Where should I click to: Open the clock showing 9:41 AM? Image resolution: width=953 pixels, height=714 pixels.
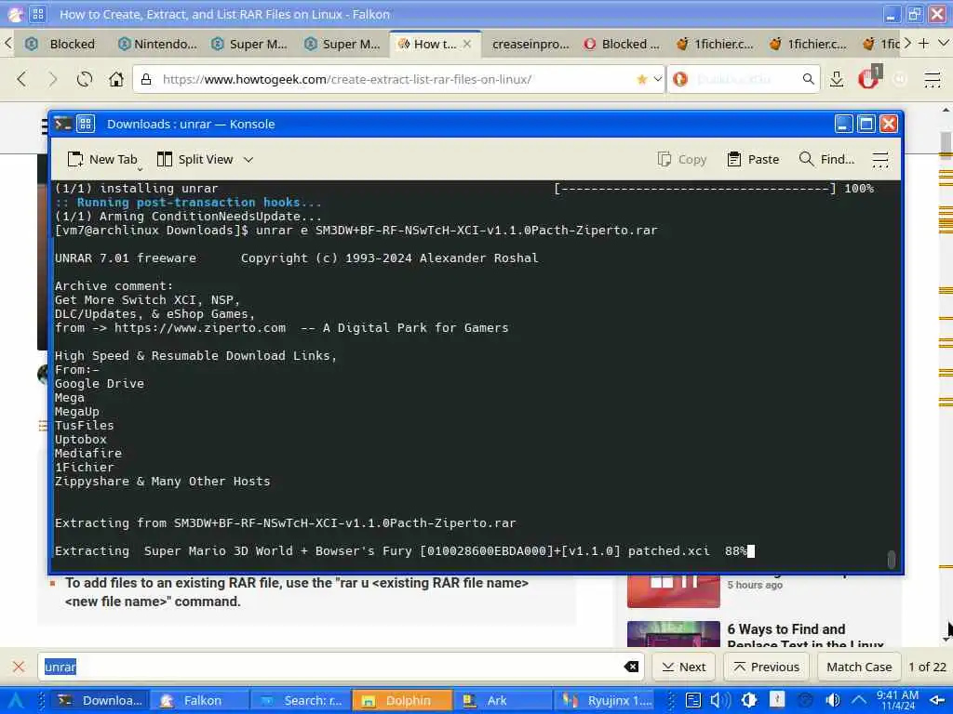click(897, 700)
